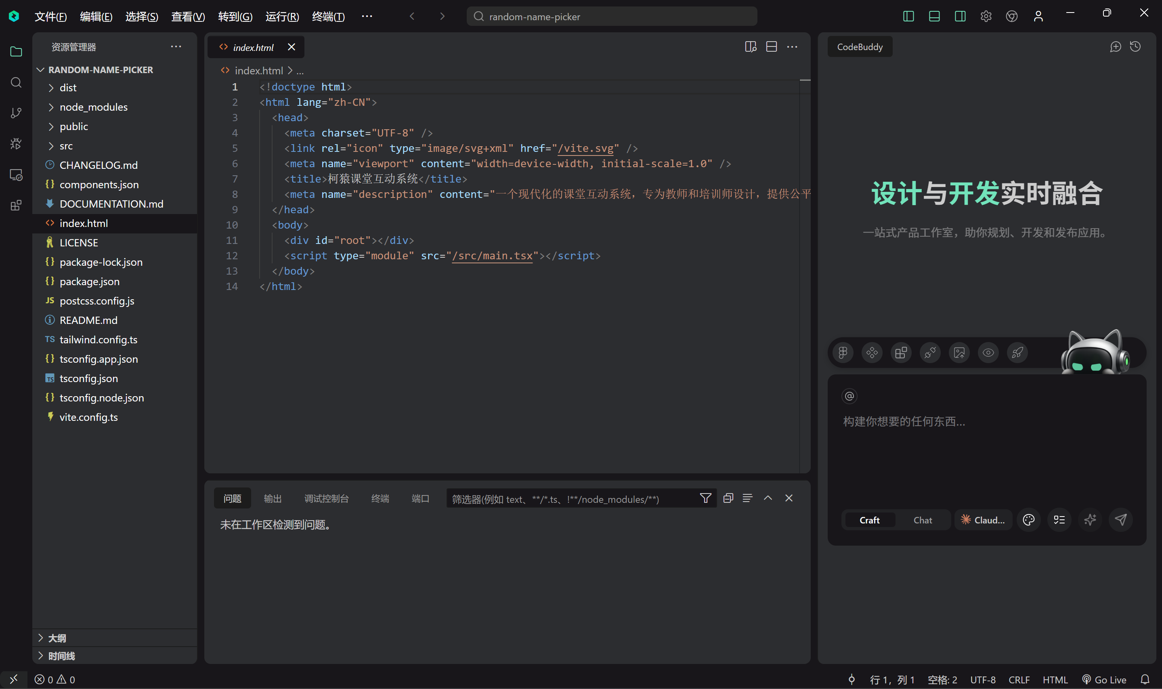Open the 终端(T) menu
The image size is (1162, 689).
[328, 17]
